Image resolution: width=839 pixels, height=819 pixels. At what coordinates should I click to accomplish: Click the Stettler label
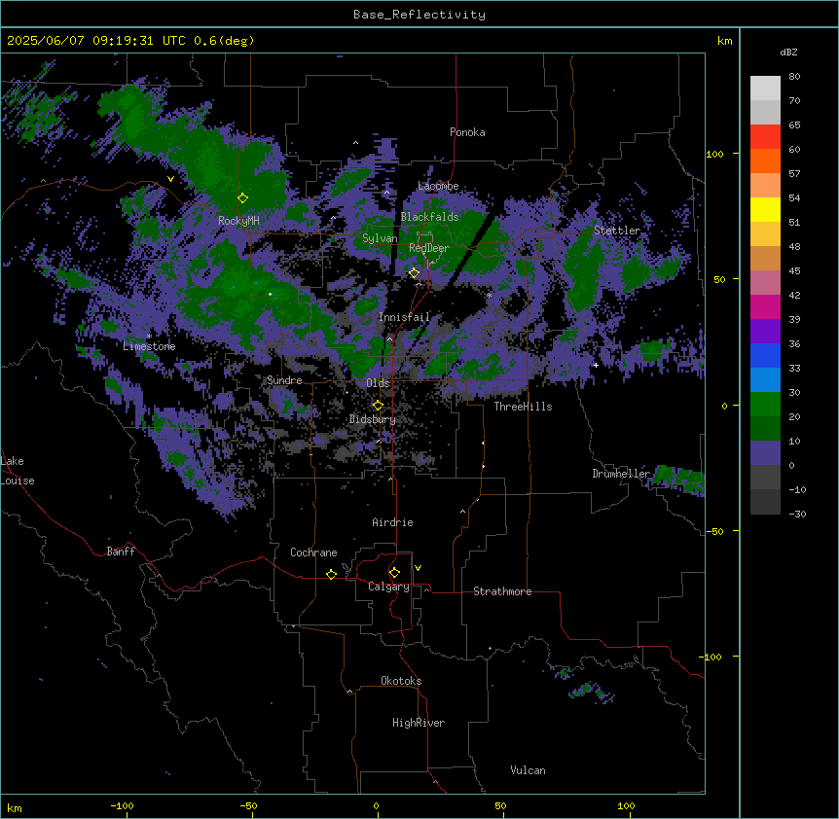pyautogui.click(x=617, y=231)
